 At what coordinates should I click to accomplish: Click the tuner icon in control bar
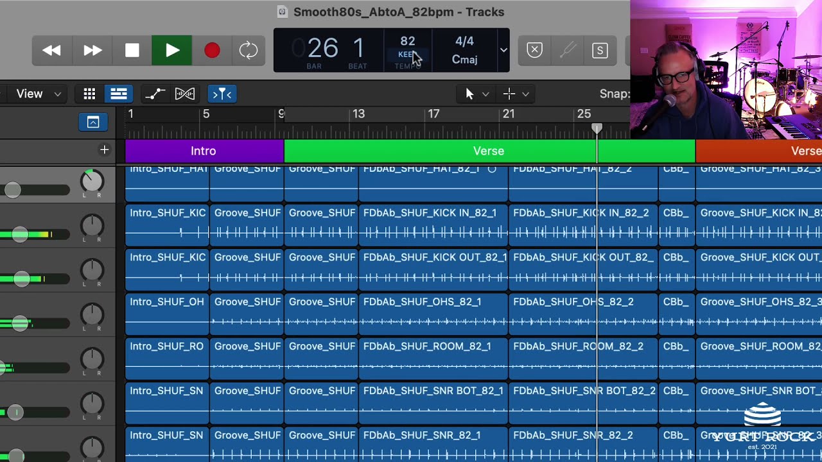click(x=567, y=50)
